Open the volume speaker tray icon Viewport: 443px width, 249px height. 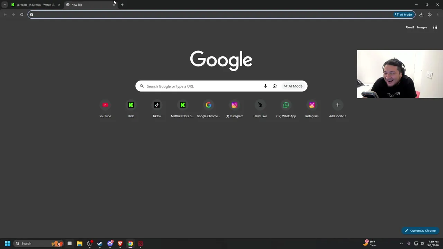(x=422, y=243)
